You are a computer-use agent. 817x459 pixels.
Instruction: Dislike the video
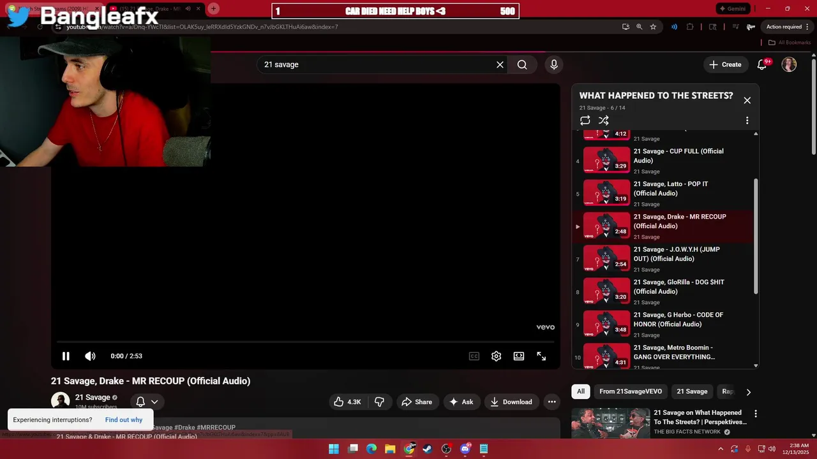point(379,402)
